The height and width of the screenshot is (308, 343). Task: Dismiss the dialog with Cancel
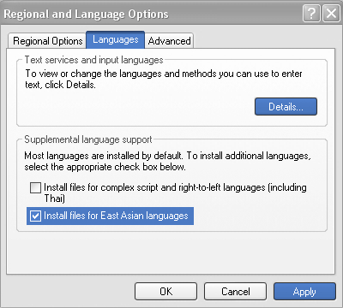pyautogui.click(x=235, y=292)
